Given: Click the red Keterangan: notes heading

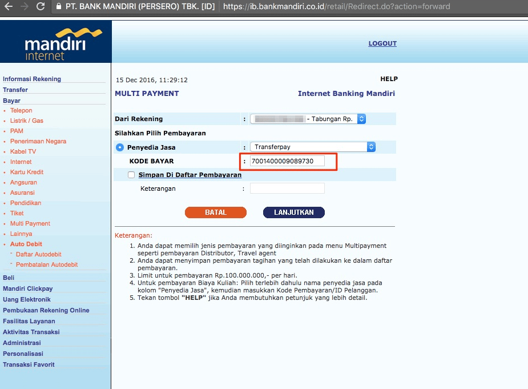Looking at the screenshot, I should [134, 235].
